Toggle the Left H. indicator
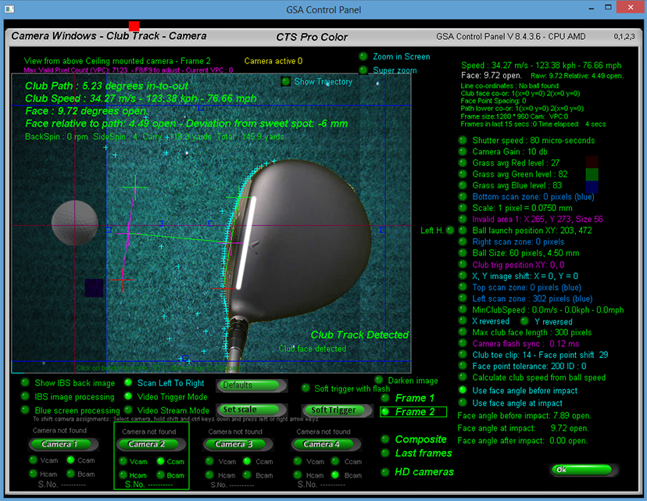The height and width of the screenshot is (501, 647). (450, 231)
